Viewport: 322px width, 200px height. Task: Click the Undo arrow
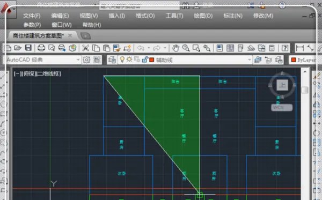pos(141,48)
